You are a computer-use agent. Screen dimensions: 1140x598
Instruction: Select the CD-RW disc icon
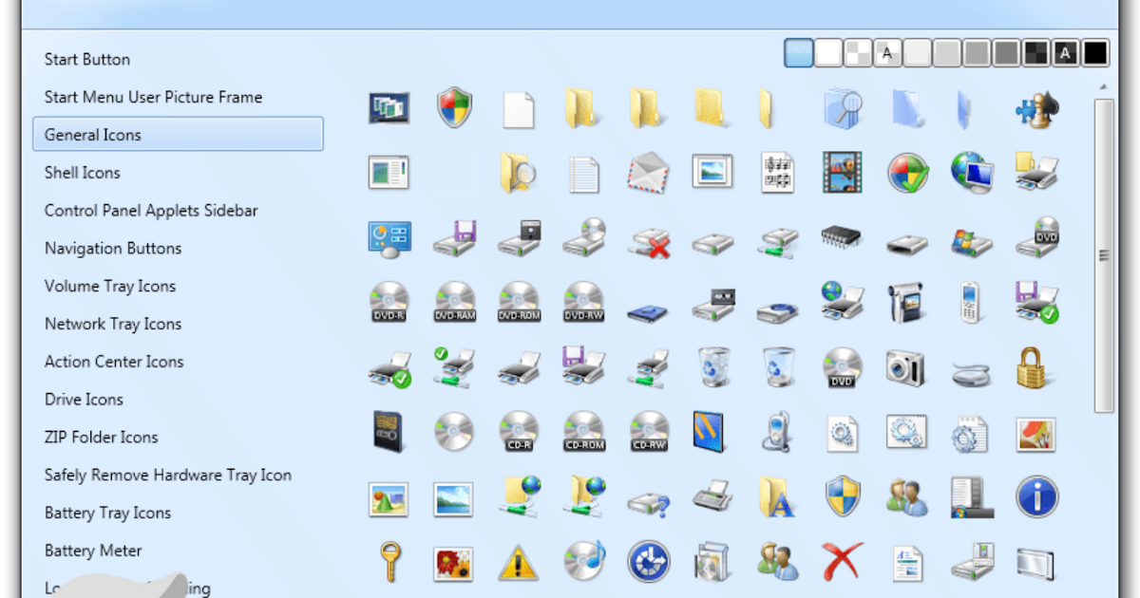coord(650,431)
